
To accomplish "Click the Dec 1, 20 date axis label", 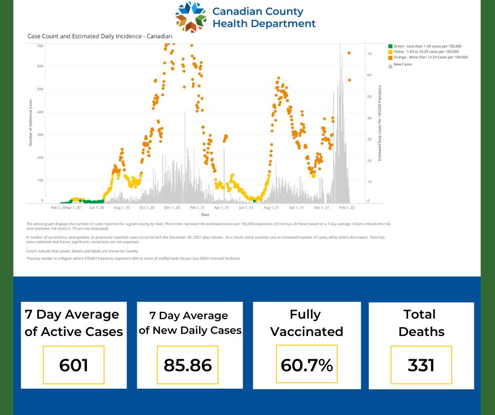I will point(172,207).
